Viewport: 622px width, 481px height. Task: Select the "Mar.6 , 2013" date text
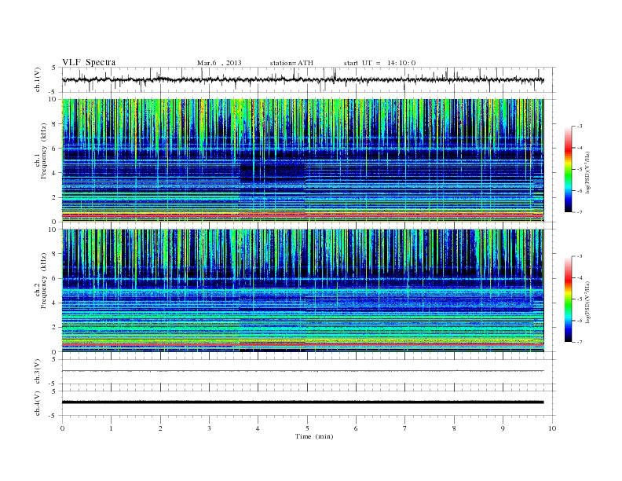[219, 63]
